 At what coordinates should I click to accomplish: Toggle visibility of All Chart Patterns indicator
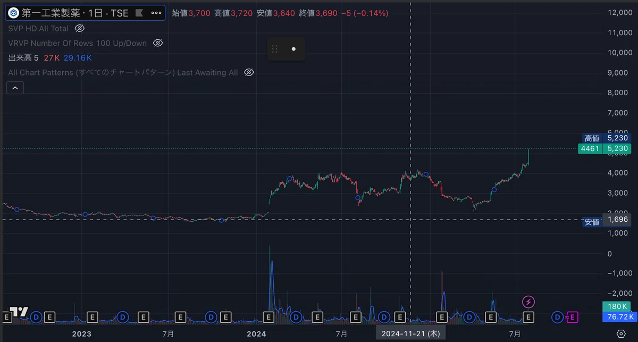coord(249,72)
